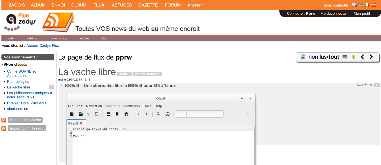Open the GAZETTE menu item

pyautogui.click(x=148, y=5)
